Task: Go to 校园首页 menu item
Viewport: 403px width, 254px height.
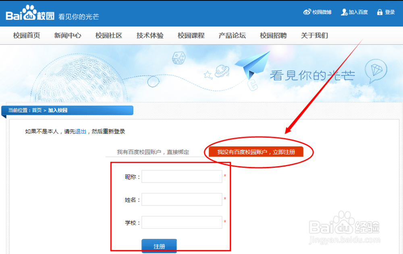Action: click(27, 35)
